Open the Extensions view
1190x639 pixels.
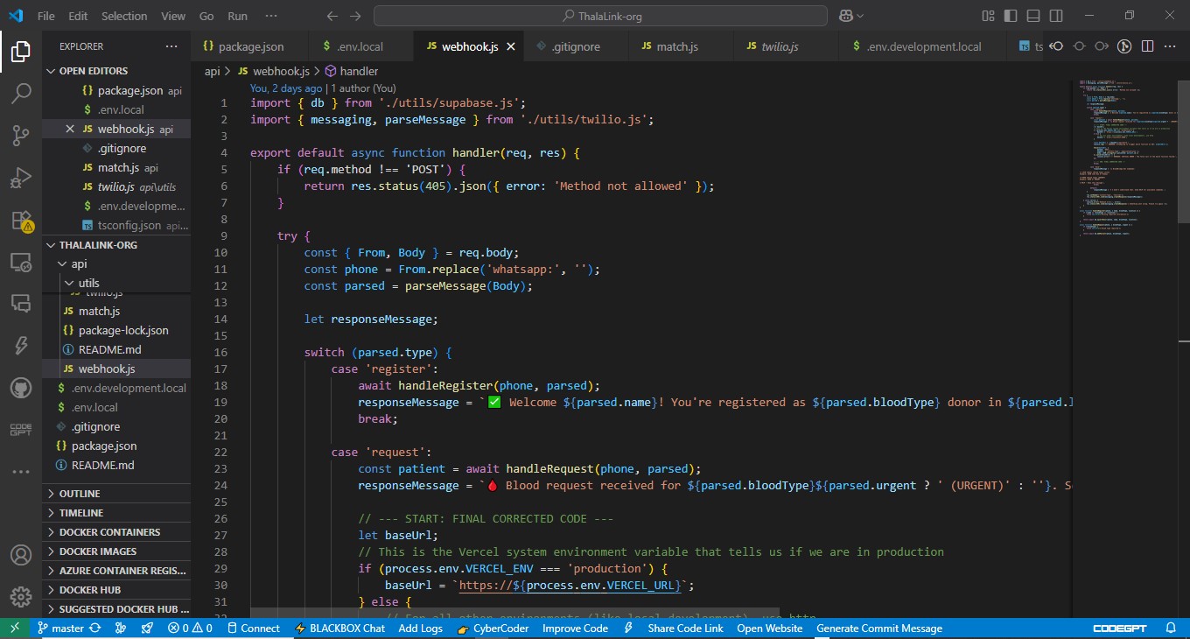[21, 220]
